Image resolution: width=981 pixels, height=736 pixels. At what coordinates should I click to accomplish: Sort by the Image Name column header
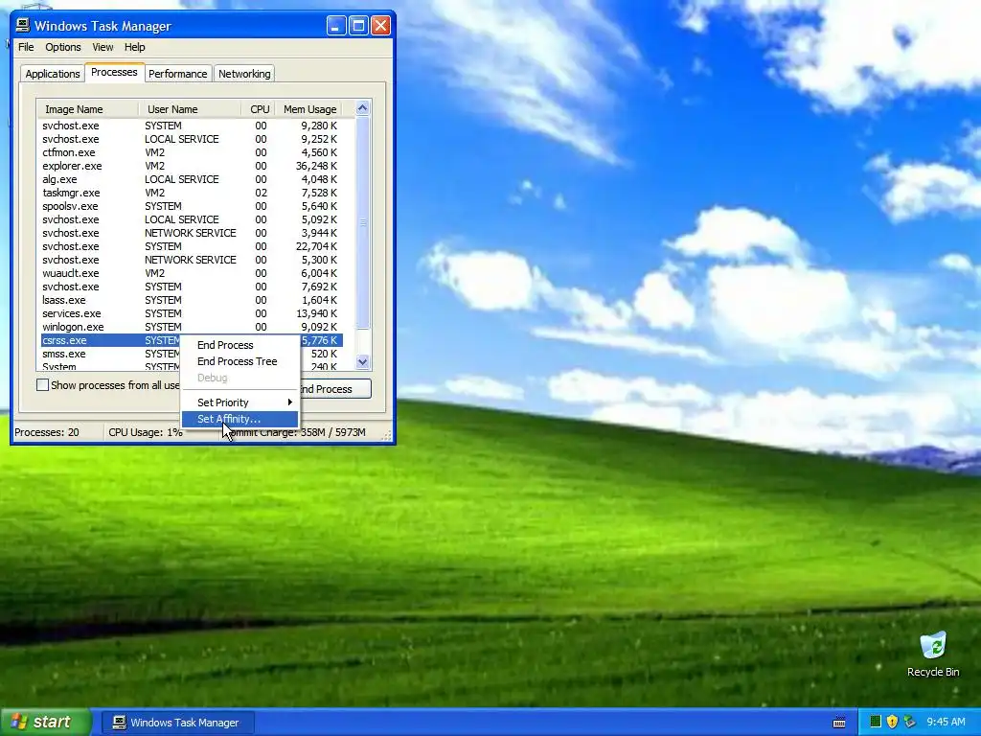coord(87,109)
